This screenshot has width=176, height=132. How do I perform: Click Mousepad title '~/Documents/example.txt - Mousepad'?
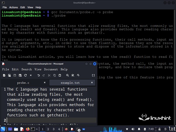point(45,64)
